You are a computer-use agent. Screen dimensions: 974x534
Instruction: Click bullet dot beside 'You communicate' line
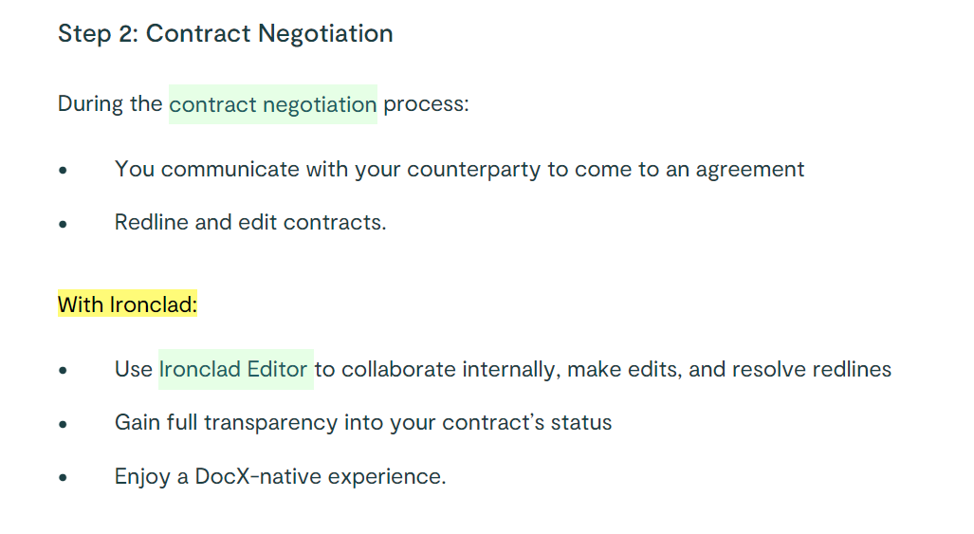point(63,171)
